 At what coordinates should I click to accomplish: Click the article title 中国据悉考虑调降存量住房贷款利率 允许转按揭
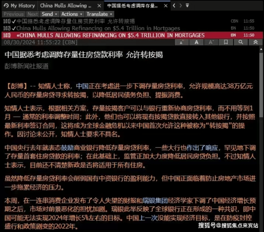tap(84, 55)
